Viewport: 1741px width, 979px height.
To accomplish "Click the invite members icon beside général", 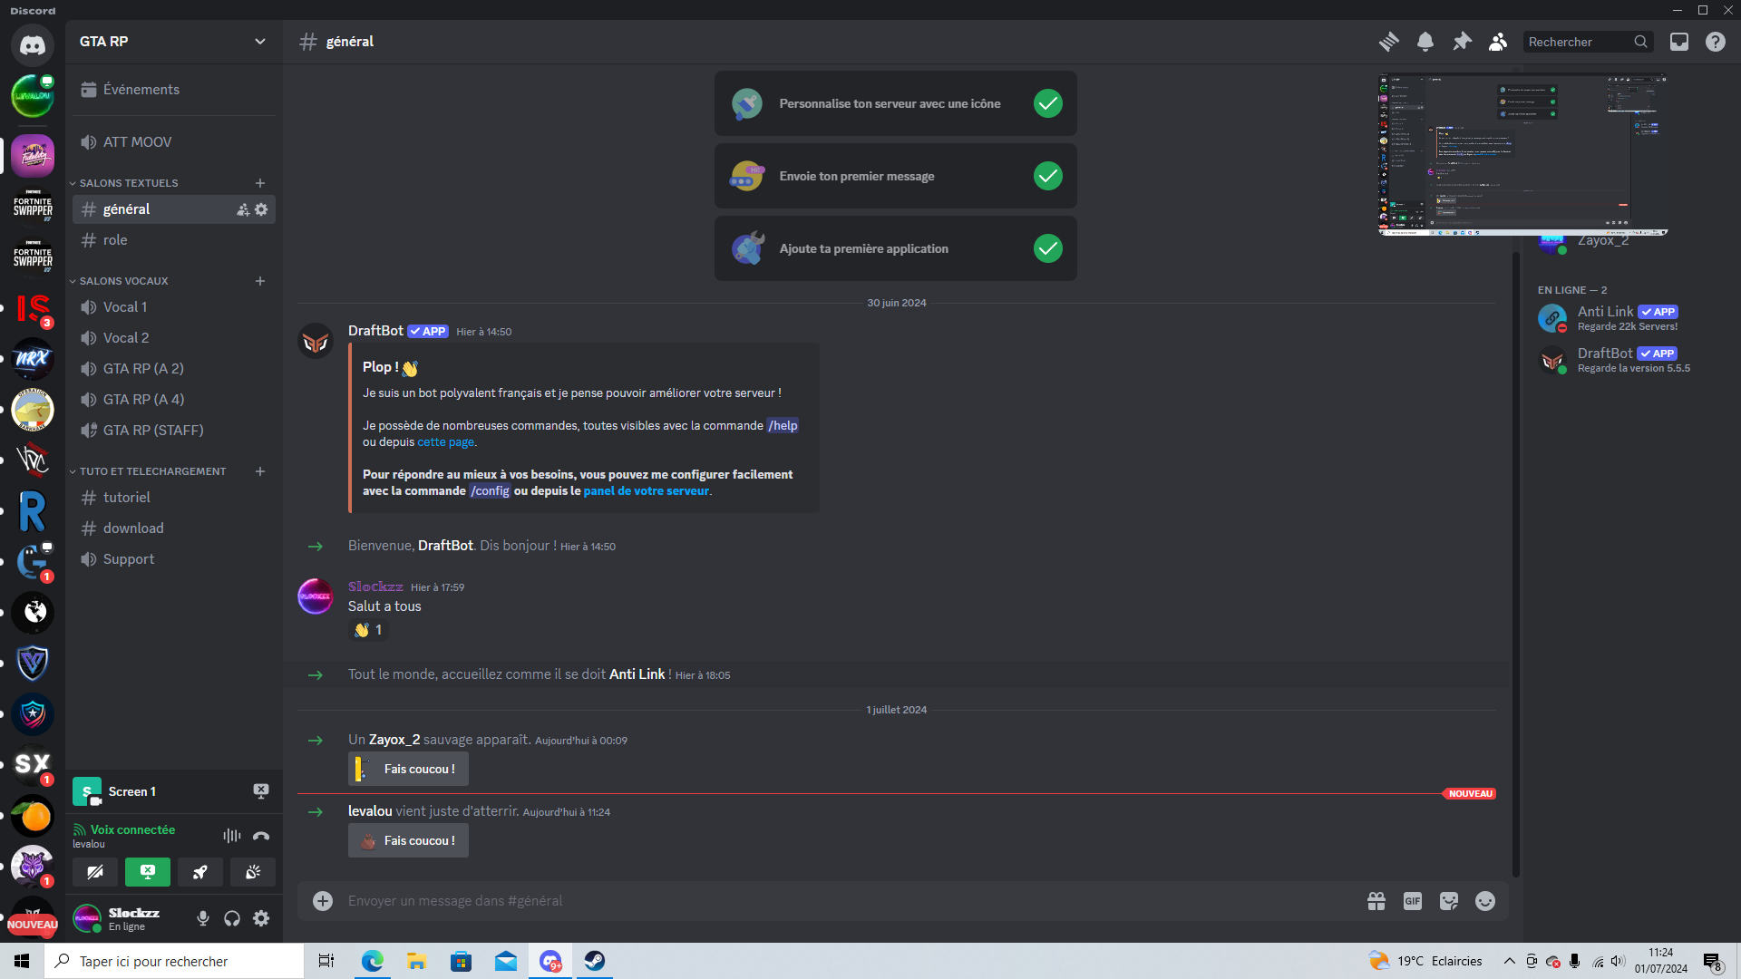I will [x=243, y=209].
